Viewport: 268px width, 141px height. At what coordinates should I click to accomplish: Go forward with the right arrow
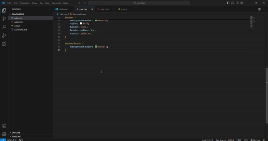[84, 3]
